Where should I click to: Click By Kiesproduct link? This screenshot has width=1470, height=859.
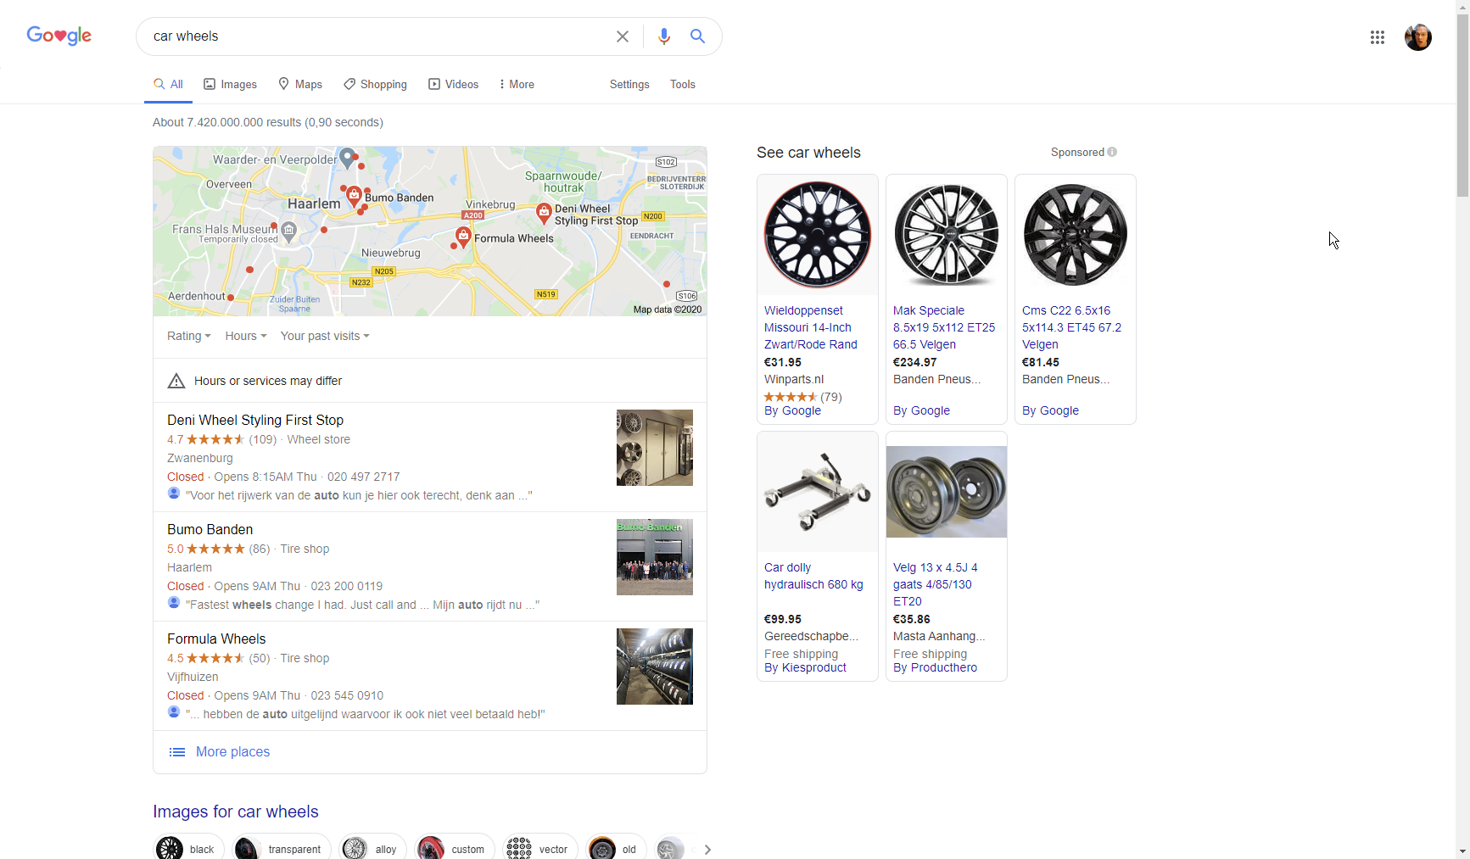[805, 668]
